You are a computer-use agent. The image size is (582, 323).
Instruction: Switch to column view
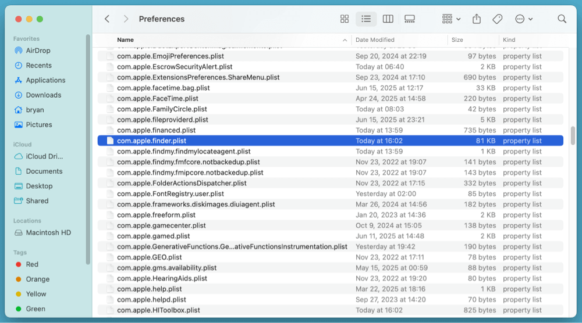(388, 19)
